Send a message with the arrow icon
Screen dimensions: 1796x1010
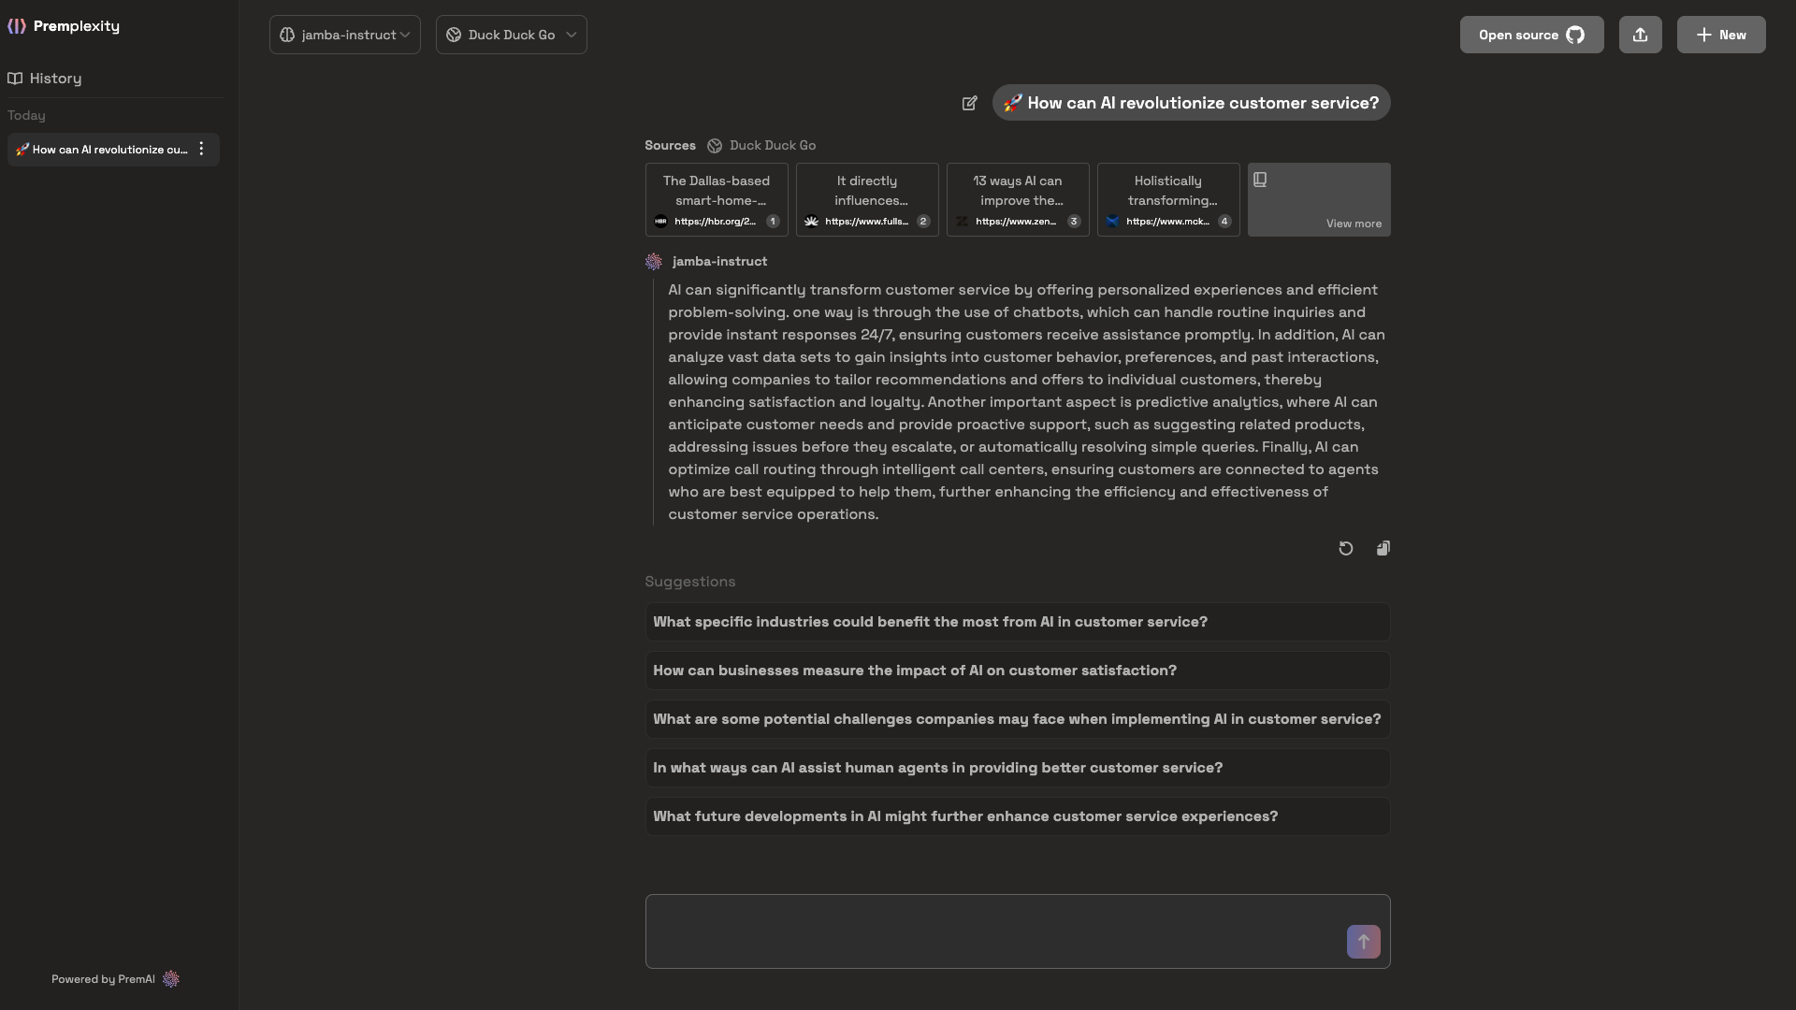pyautogui.click(x=1363, y=942)
